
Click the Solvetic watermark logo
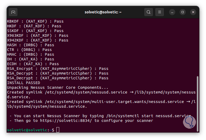click(x=189, y=122)
